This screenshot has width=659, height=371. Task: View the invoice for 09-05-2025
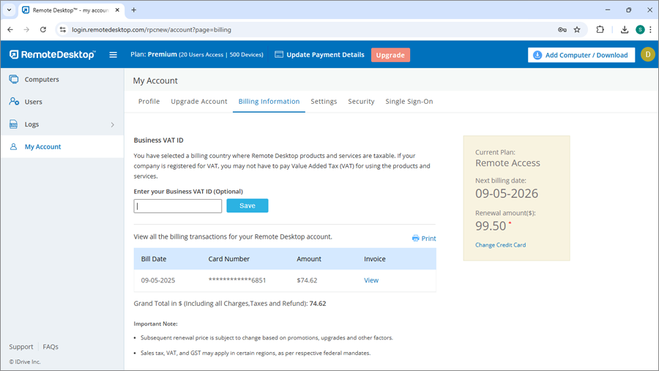click(x=371, y=280)
